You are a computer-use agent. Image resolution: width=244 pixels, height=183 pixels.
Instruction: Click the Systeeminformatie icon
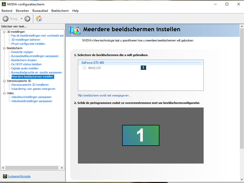5,176
